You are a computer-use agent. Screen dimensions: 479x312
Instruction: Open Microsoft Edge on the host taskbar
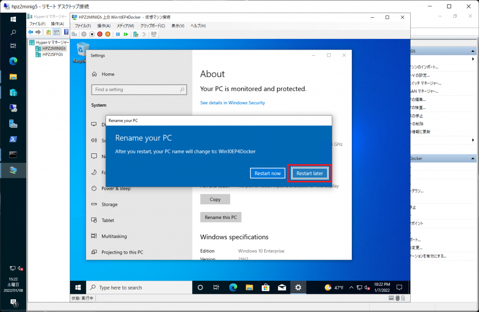click(13, 61)
